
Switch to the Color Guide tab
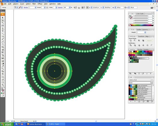point(140,14)
